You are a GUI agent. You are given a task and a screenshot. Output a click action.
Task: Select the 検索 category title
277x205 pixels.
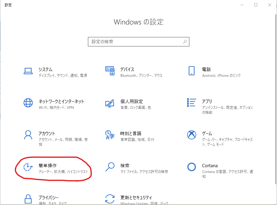pyautogui.click(x=125, y=165)
